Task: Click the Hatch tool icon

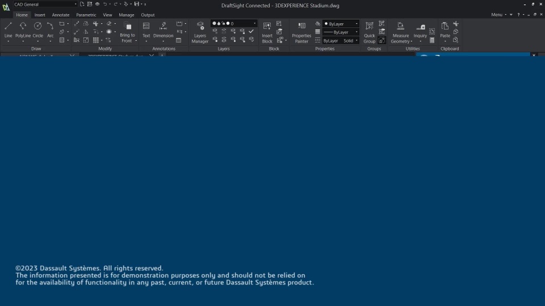Action: pyautogui.click(x=61, y=40)
